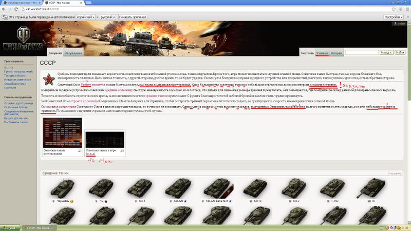Click the World of Tanks logo

[x=23, y=39]
